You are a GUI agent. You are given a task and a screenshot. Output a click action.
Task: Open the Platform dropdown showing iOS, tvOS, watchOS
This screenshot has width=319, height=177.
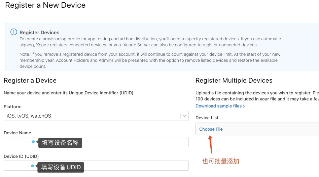(x=96, y=116)
